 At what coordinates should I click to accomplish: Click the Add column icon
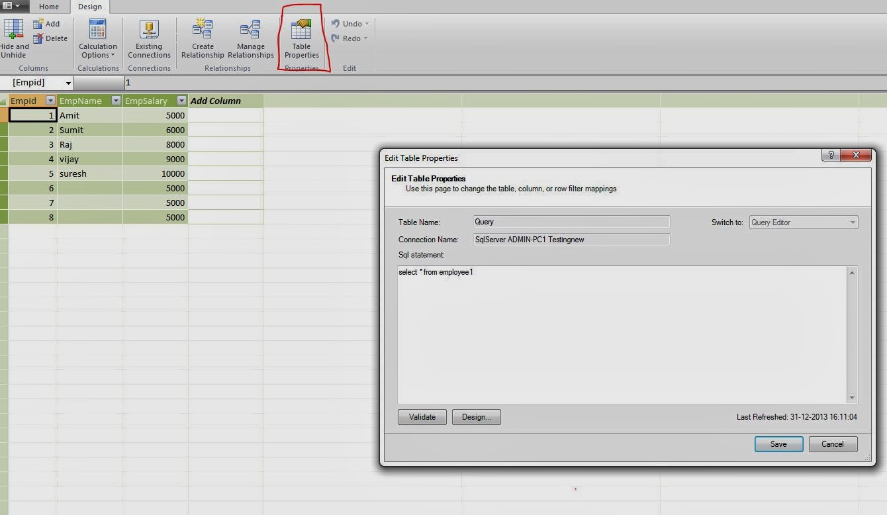[x=38, y=23]
